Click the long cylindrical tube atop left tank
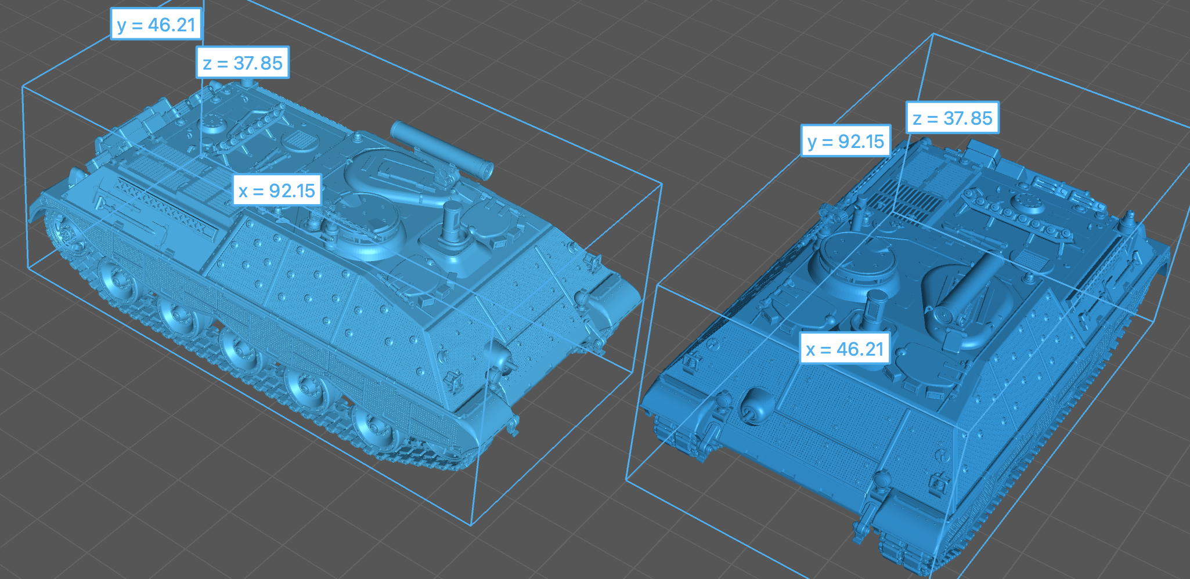 (441, 150)
